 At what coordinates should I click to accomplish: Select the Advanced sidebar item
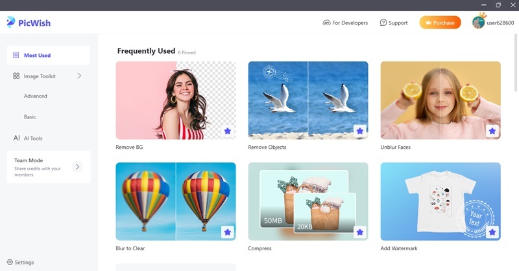[36, 96]
